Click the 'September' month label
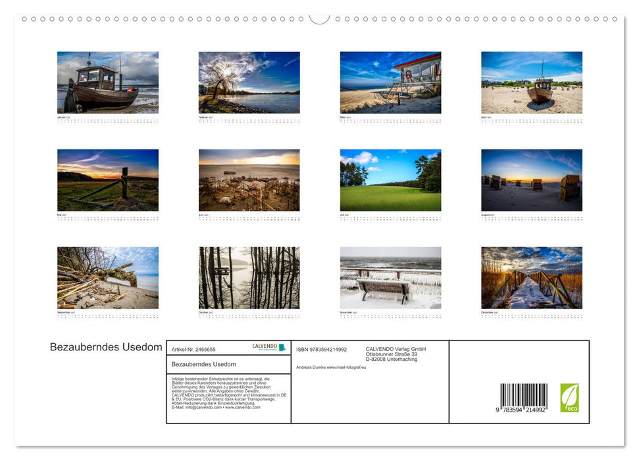Screen dimensions: 639x461 [64, 313]
